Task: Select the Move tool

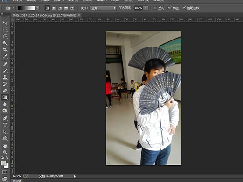Action: 5,23
